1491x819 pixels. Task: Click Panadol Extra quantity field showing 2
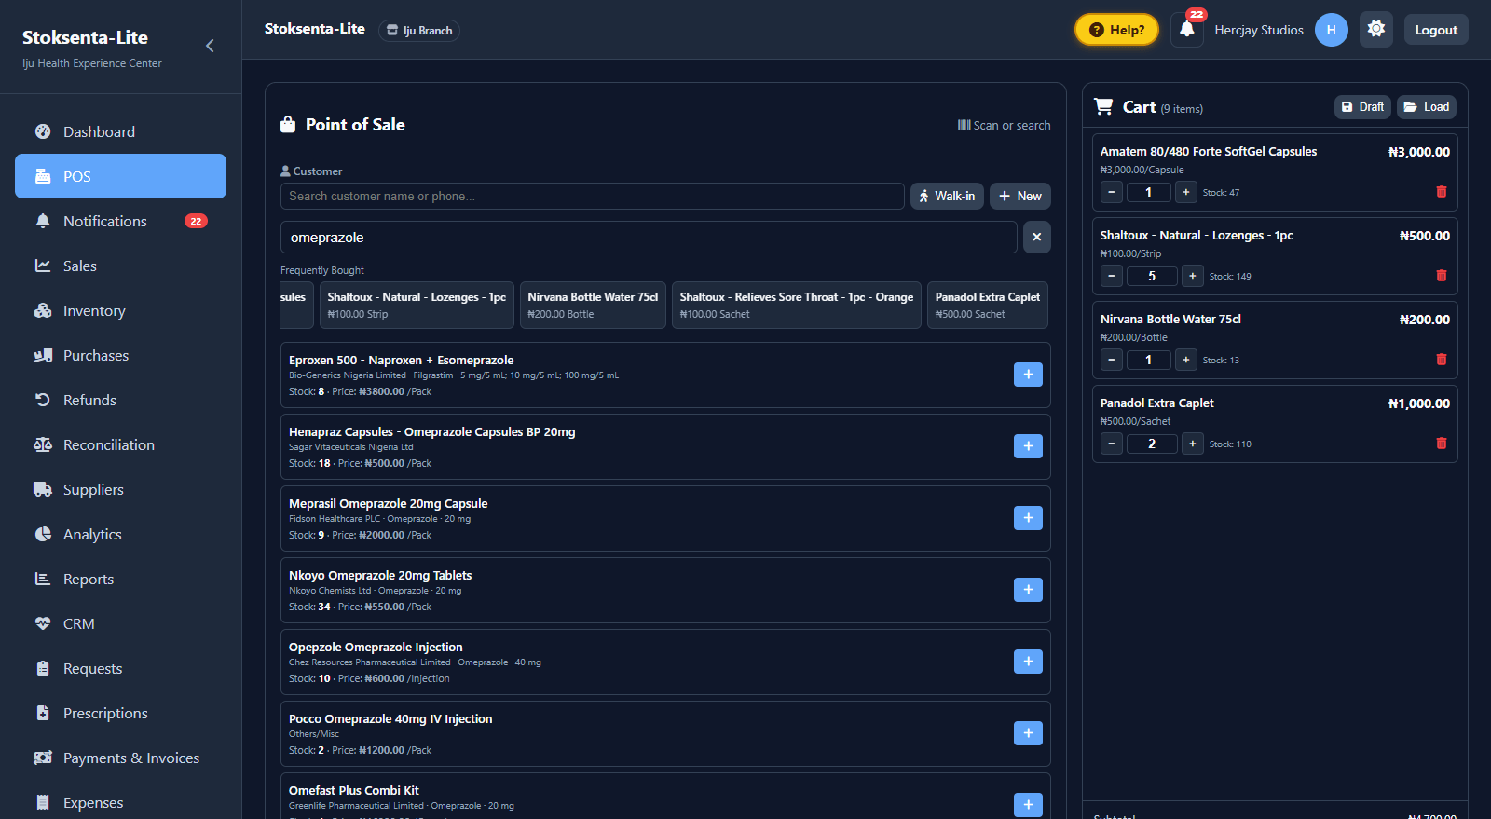point(1152,444)
